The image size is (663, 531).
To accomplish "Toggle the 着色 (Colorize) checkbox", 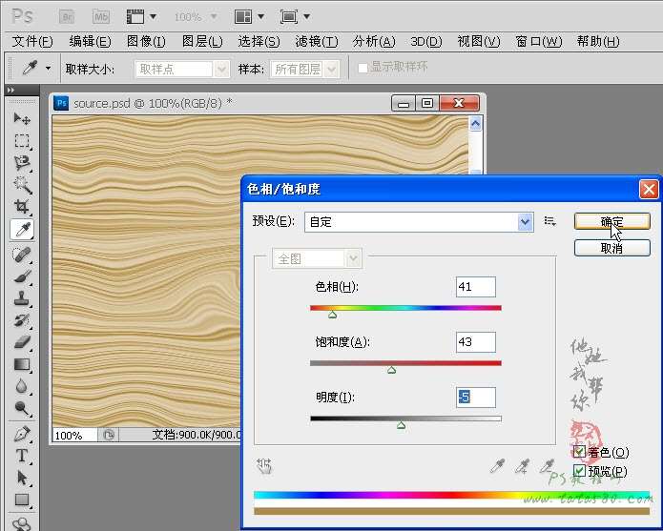I will 579,452.
